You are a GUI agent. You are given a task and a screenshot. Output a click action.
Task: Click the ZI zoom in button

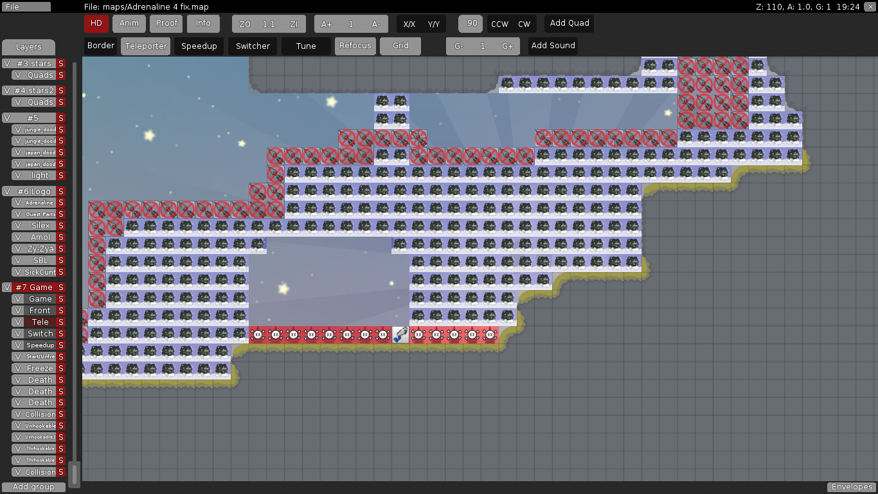click(294, 24)
